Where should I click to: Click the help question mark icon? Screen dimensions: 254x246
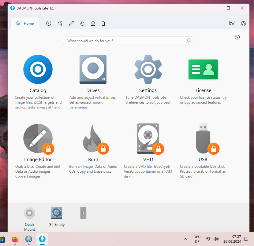237,37
